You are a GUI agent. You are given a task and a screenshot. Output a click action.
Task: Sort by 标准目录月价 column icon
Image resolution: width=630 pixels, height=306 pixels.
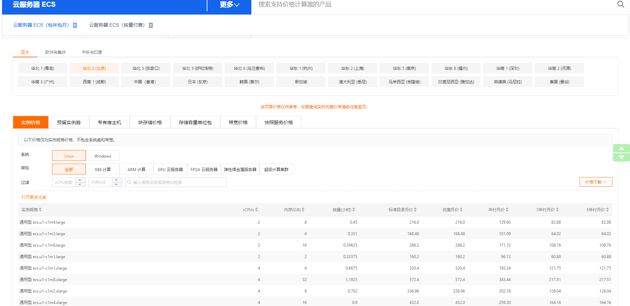click(x=415, y=210)
